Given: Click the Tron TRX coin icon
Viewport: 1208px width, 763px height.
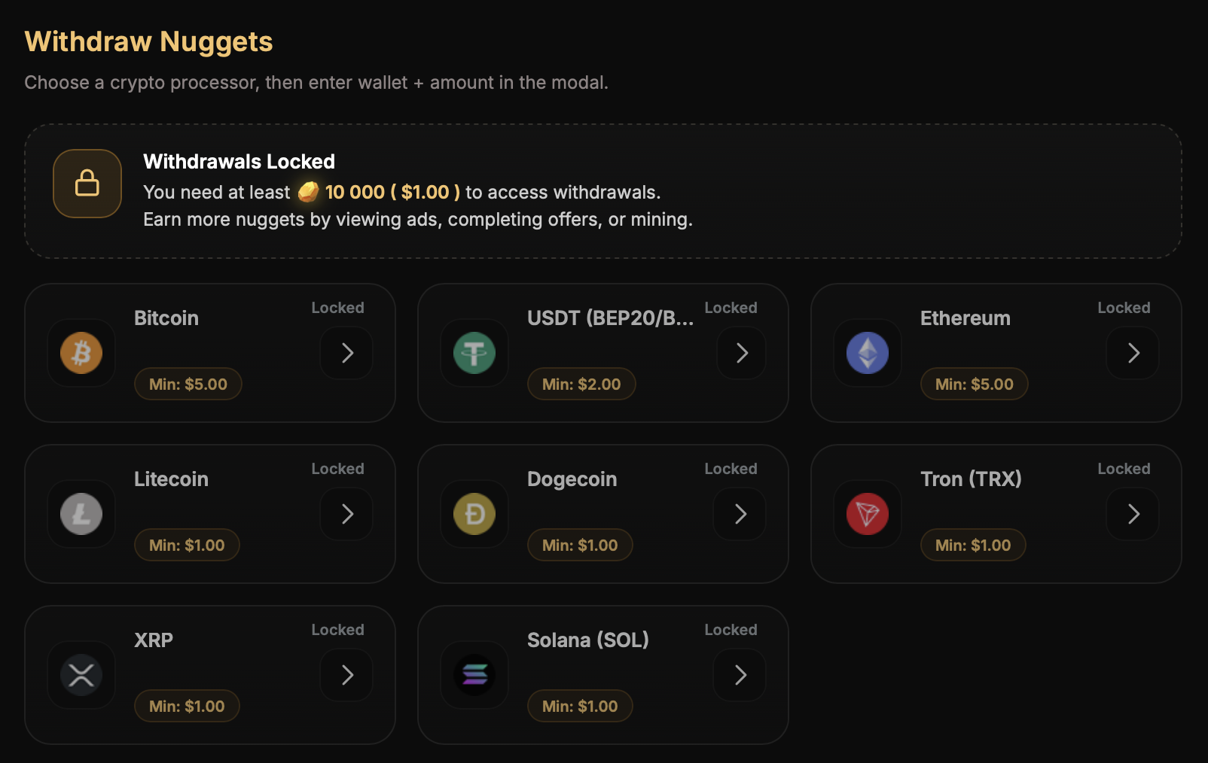Looking at the screenshot, I should point(868,514).
